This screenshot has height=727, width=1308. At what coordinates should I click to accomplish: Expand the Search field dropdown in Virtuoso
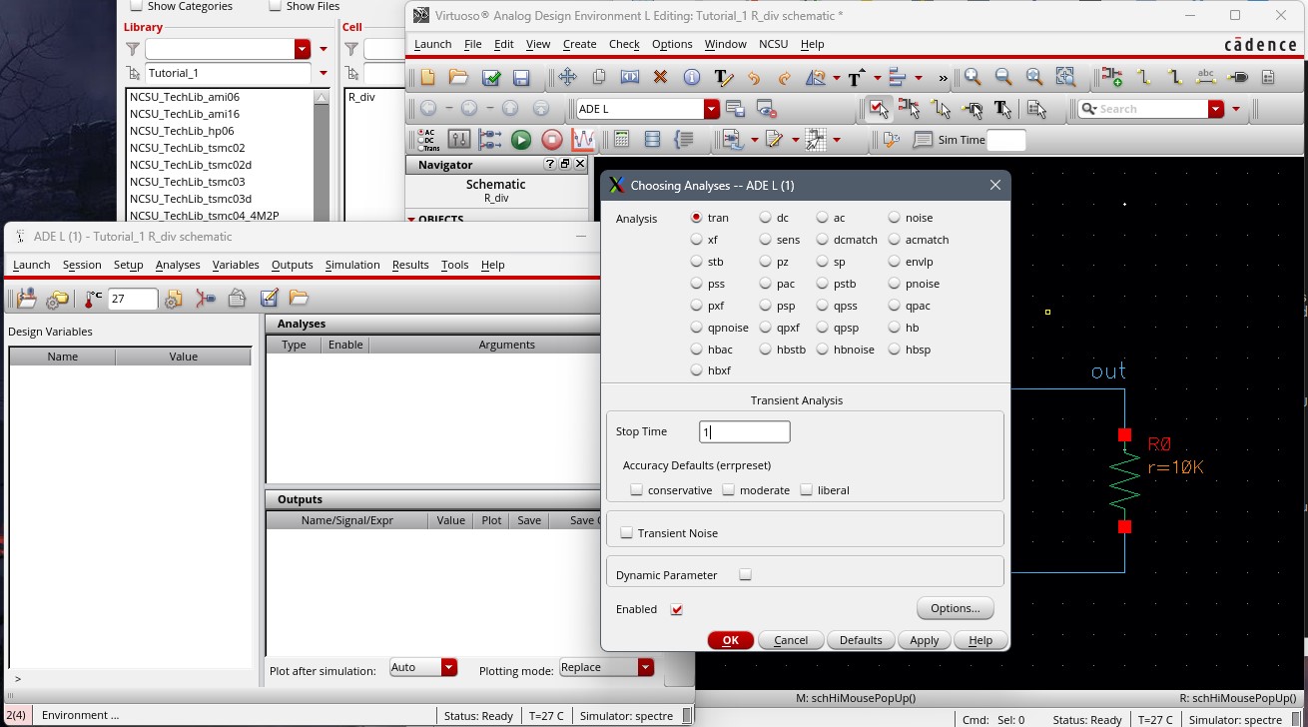[x=1215, y=109]
